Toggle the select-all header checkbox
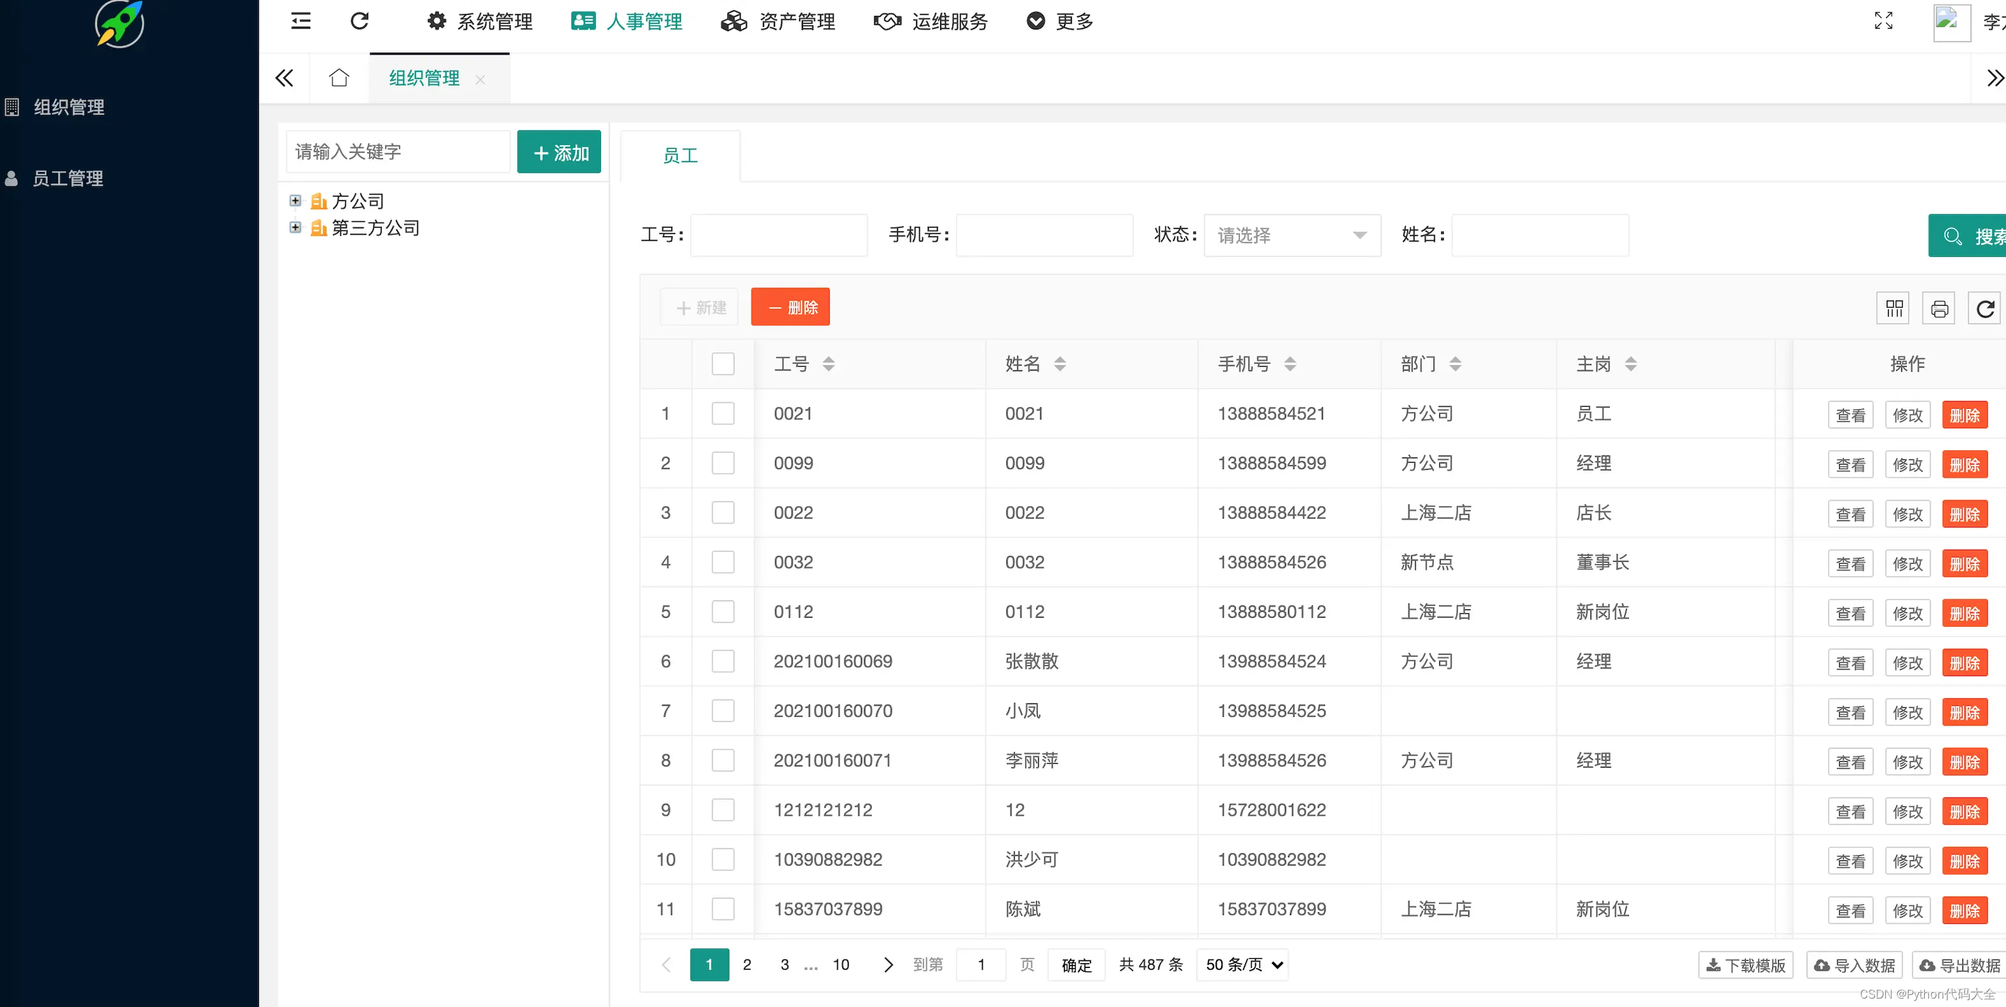2006x1007 pixels. 723,363
